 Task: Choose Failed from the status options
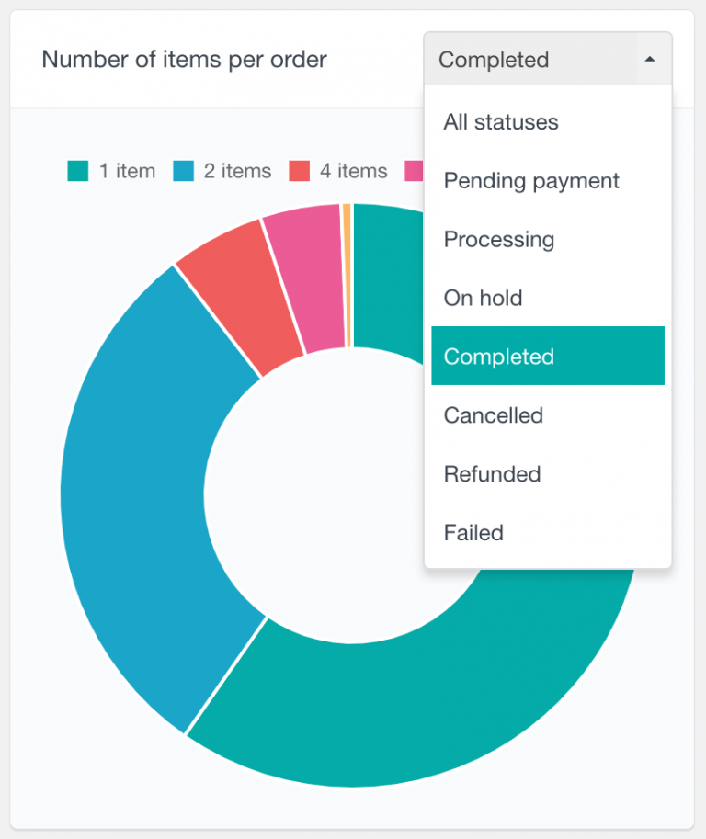pyautogui.click(x=473, y=533)
